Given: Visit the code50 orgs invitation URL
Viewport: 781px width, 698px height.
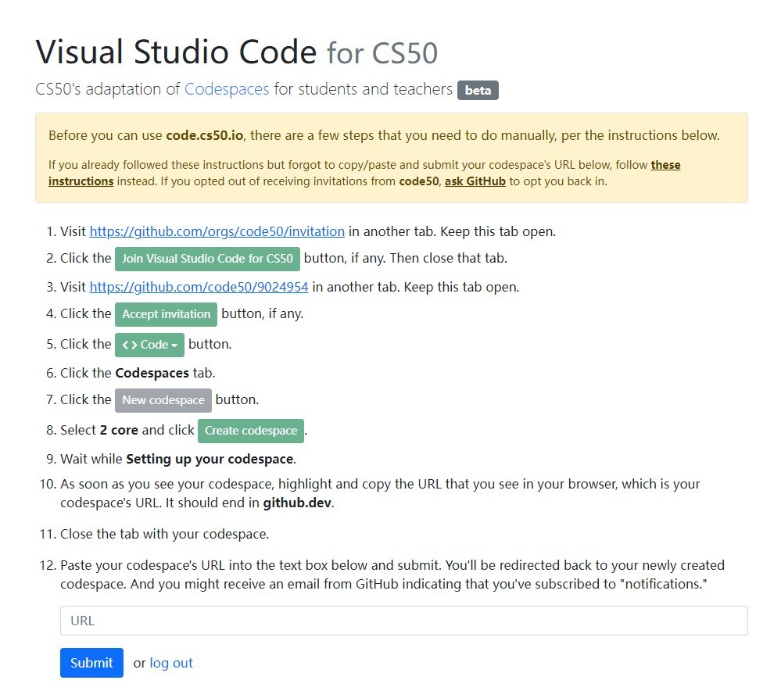Looking at the screenshot, I should tap(217, 231).
